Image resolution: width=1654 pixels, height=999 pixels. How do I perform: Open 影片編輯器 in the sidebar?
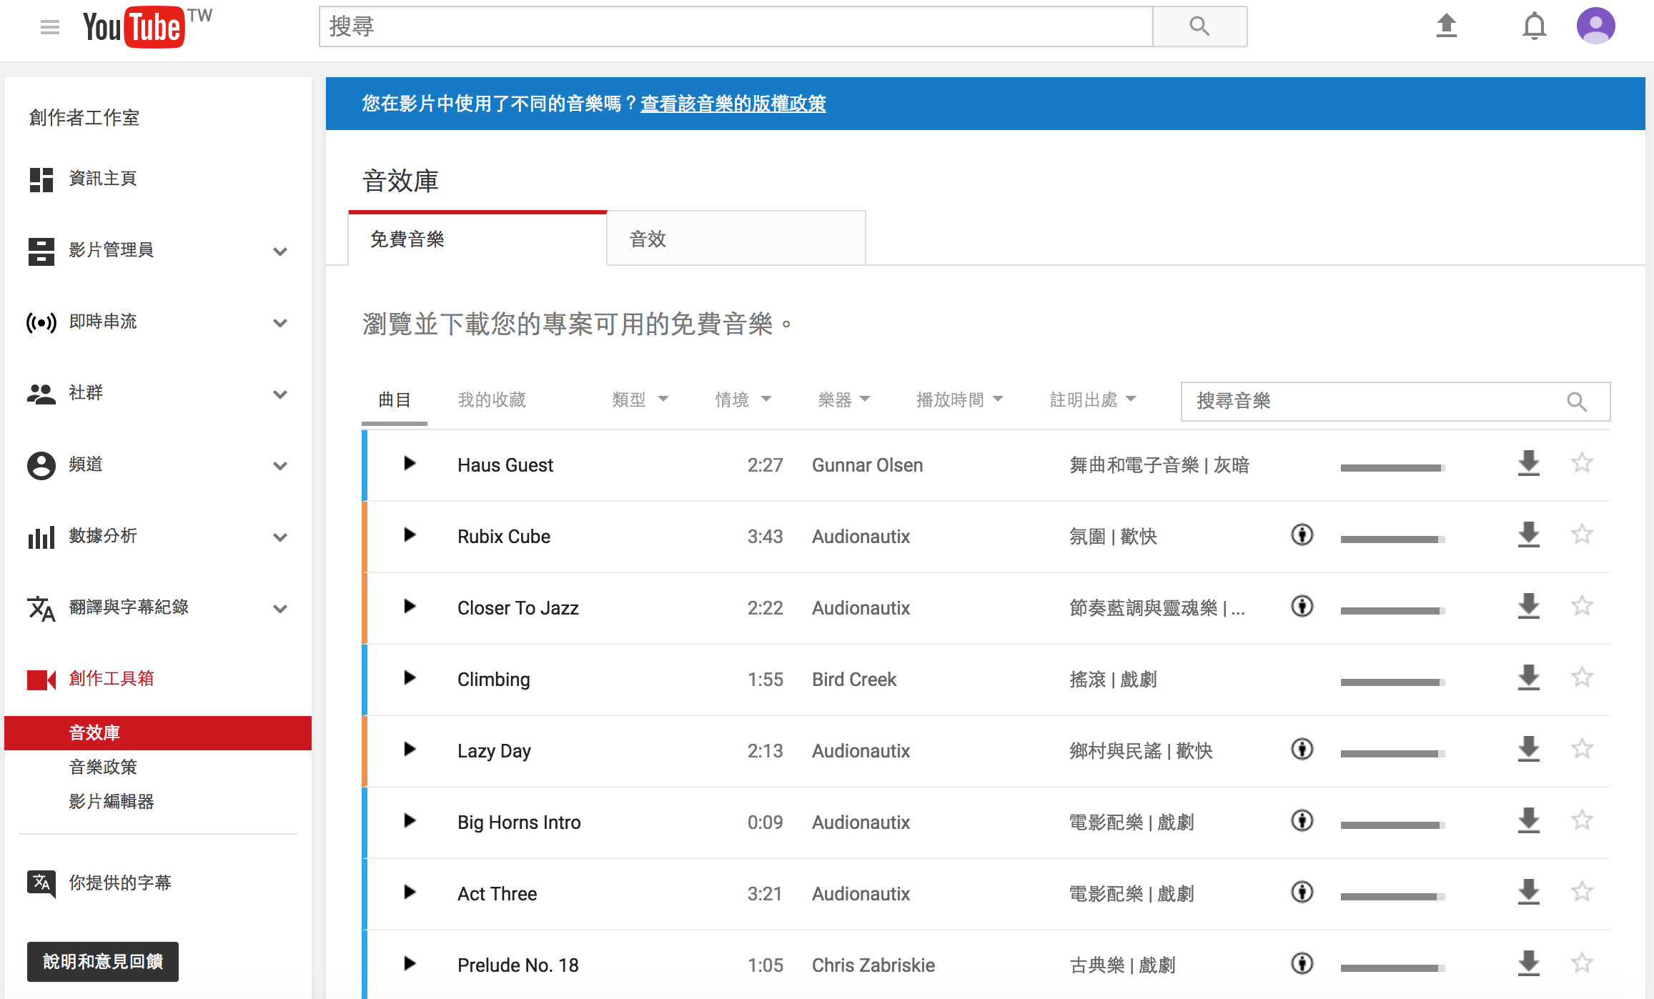coord(112,801)
